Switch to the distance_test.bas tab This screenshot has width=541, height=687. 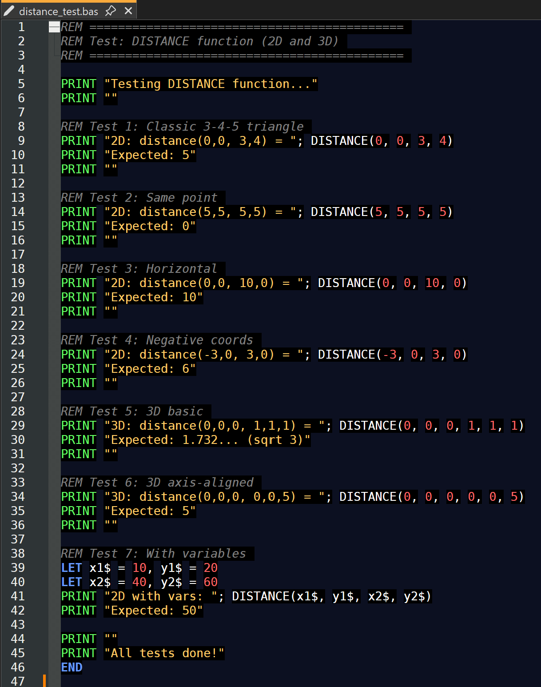[58, 11]
